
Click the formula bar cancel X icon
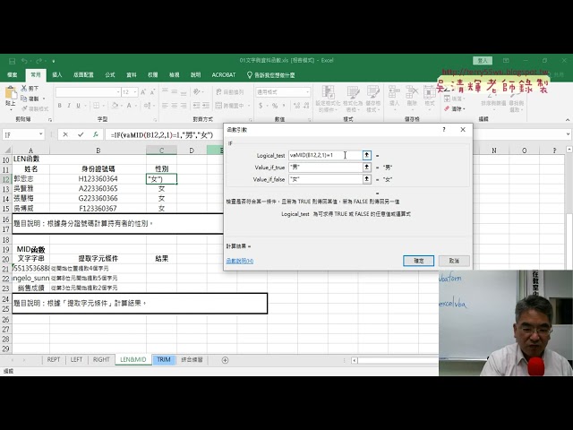[65, 134]
